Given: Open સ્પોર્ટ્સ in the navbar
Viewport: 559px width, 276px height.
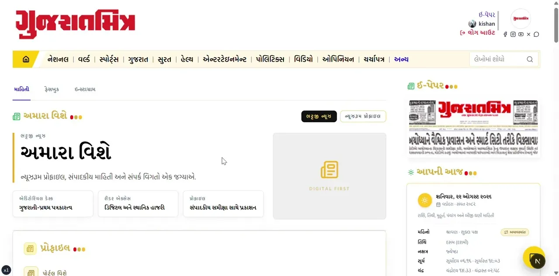Looking at the screenshot, I should pos(109,59).
